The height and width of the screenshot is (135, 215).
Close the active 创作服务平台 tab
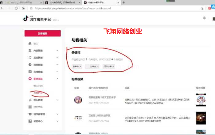(x=118, y=2)
